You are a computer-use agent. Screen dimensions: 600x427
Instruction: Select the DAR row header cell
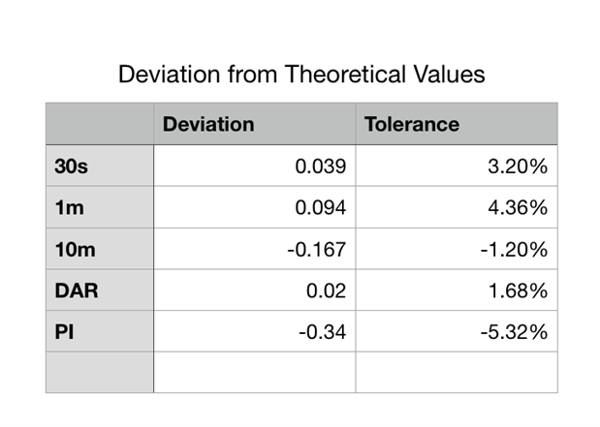(x=74, y=290)
